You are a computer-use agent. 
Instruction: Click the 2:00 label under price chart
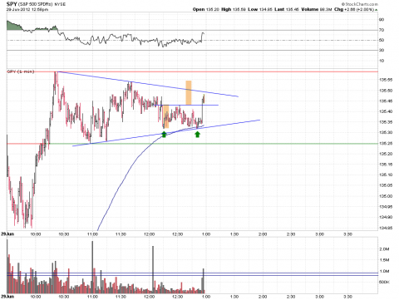tap(263, 234)
